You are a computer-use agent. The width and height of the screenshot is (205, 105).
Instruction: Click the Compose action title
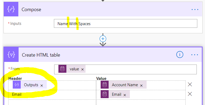[x=31, y=10]
